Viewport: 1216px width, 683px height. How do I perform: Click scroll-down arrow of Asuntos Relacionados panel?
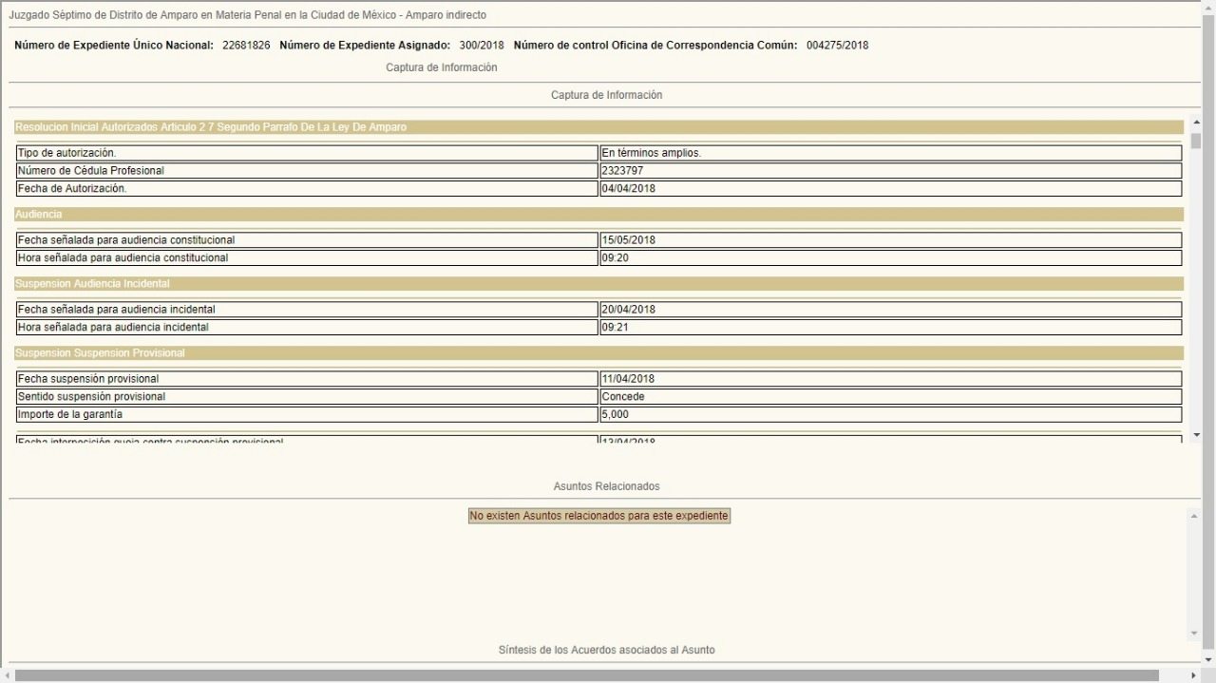(x=1194, y=634)
